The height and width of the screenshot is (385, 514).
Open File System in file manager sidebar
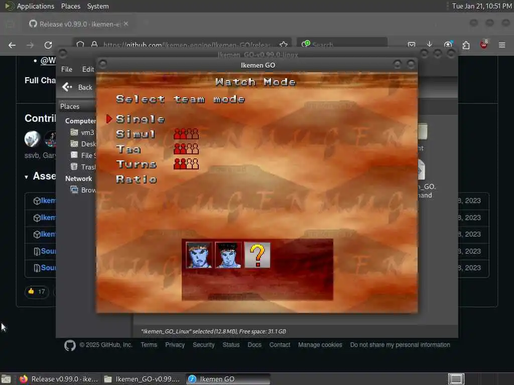tap(83, 155)
